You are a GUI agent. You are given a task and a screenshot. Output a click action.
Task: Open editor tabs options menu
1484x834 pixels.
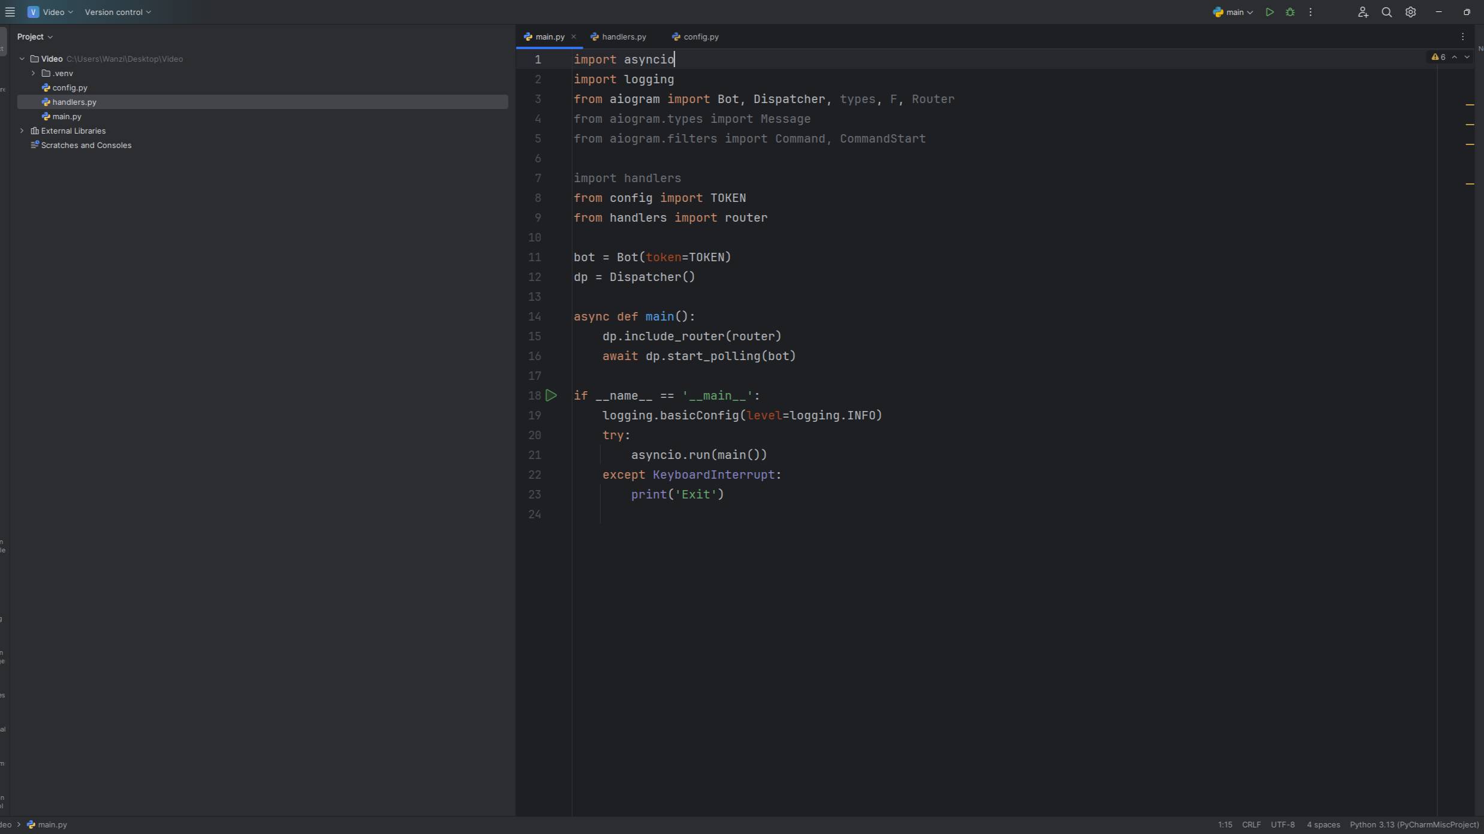click(x=1462, y=37)
